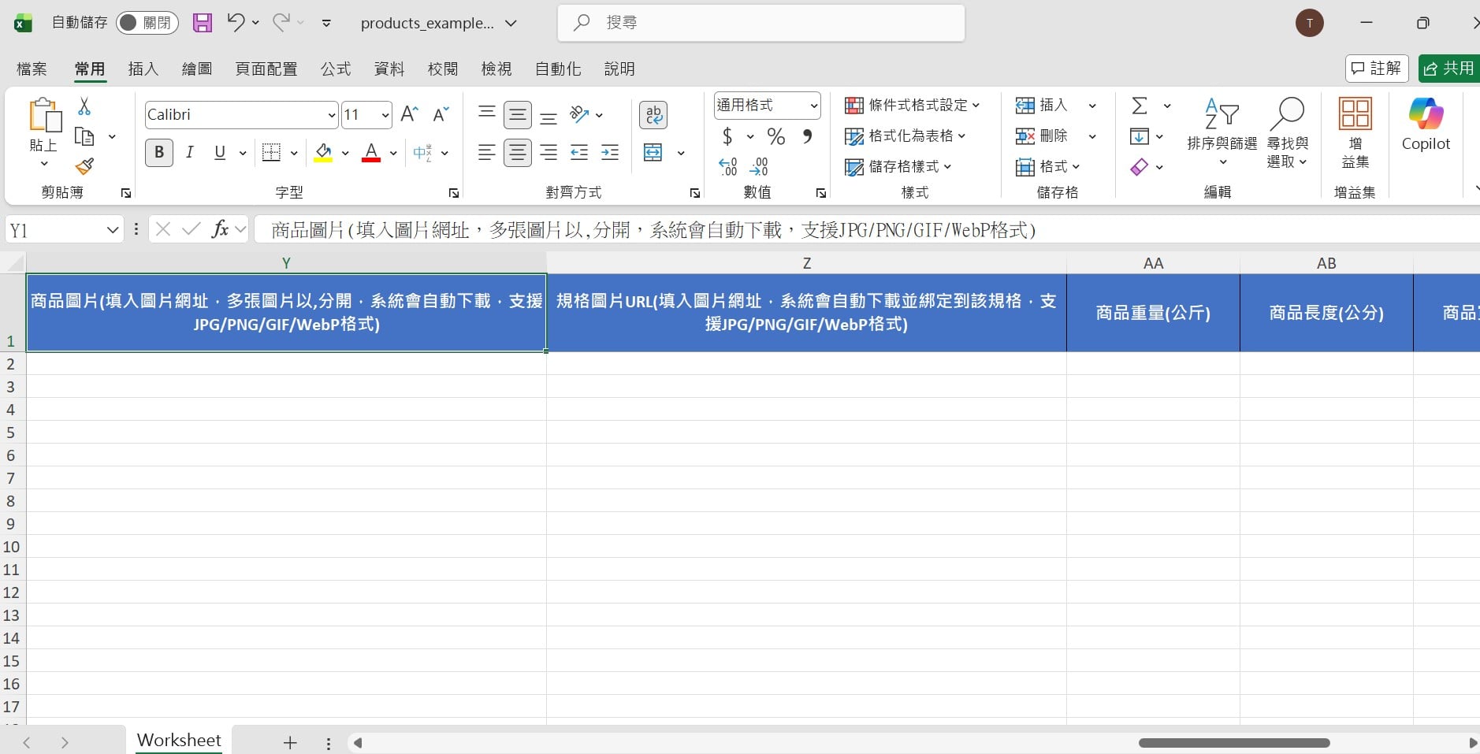
Task: Toggle Center horizontal alignment
Action: (x=518, y=153)
